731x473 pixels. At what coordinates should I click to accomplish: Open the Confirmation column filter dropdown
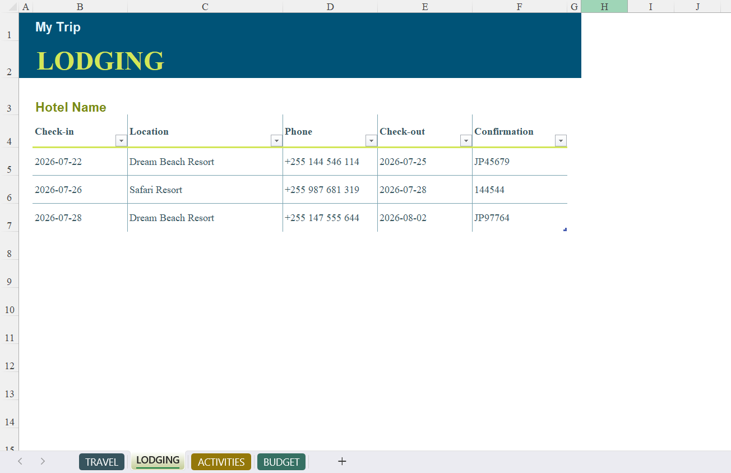pos(561,141)
